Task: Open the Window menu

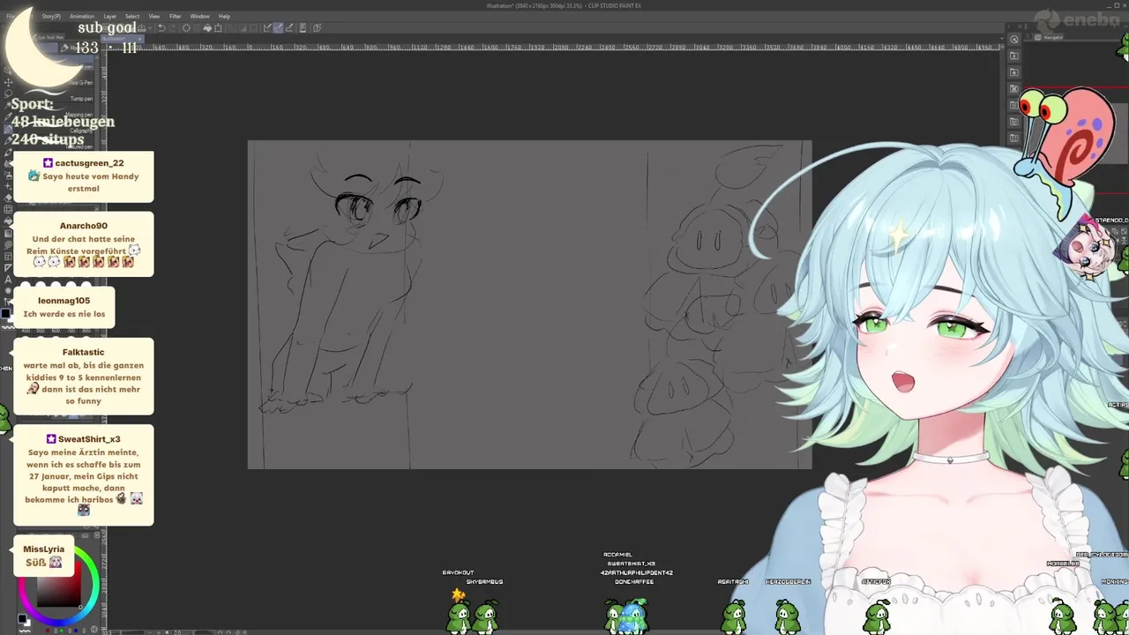Action: (200, 16)
